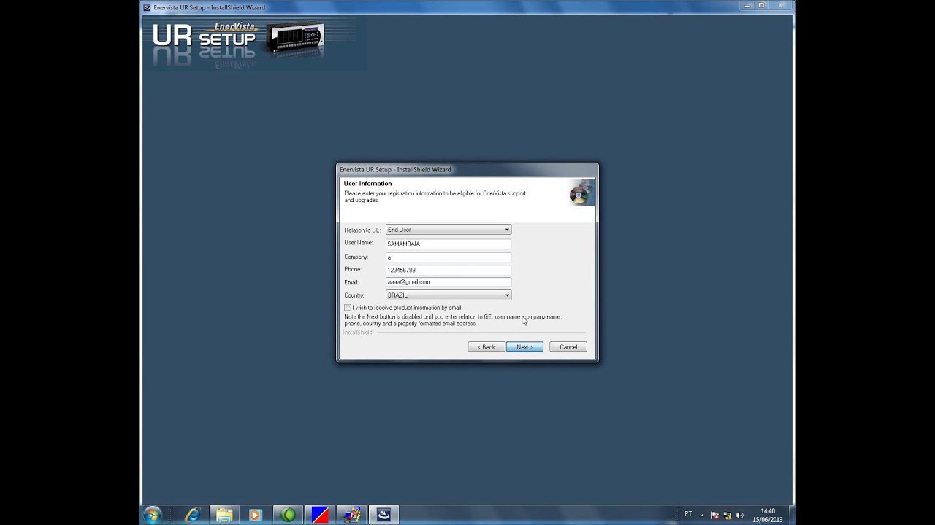The image size is (935, 525).
Task: Click the 'Company:' label text
Action: click(356, 257)
